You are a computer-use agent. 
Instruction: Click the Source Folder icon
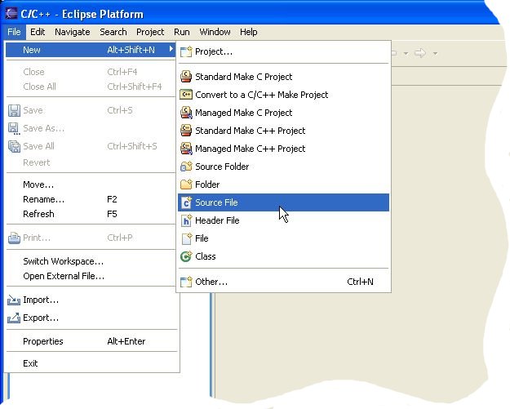pyautogui.click(x=186, y=167)
